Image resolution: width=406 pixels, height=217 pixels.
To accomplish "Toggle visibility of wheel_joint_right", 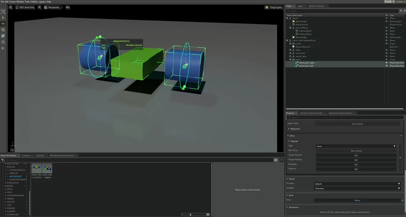I will coord(386,63).
